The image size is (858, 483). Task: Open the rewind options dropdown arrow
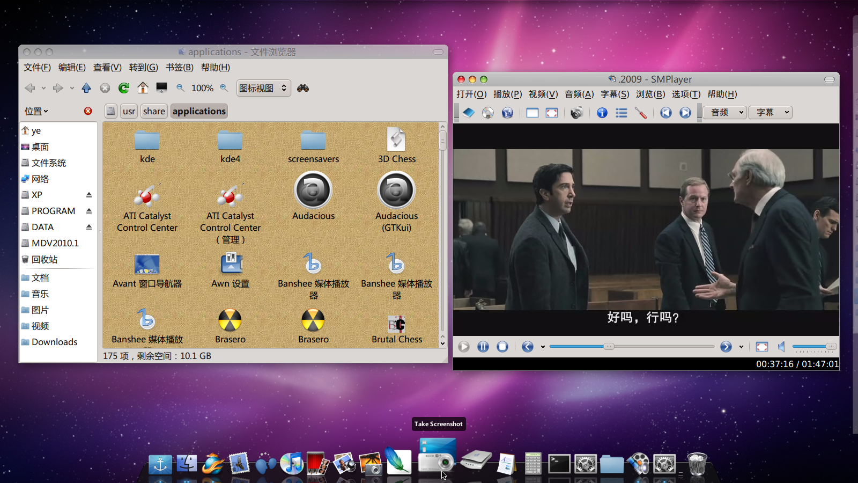(x=543, y=347)
